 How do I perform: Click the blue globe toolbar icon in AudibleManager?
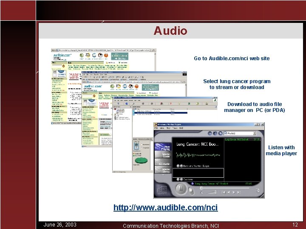(127, 103)
